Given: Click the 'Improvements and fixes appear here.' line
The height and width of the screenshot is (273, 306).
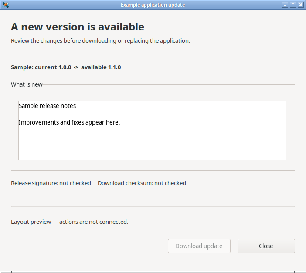Looking at the screenshot, I should (x=69, y=122).
